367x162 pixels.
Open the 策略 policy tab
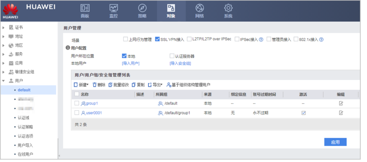coord(142,11)
